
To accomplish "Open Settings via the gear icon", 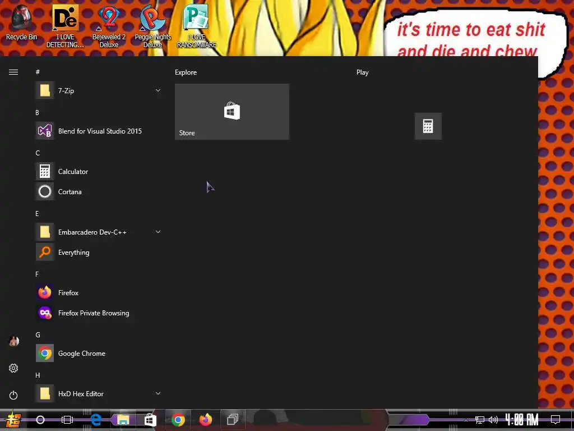I will (x=13, y=368).
